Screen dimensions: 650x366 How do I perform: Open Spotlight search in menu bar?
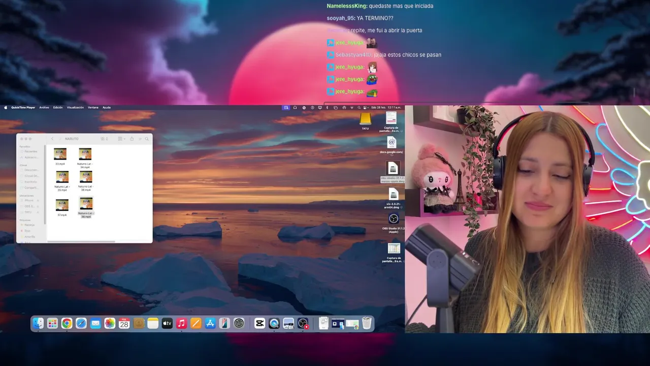point(359,108)
